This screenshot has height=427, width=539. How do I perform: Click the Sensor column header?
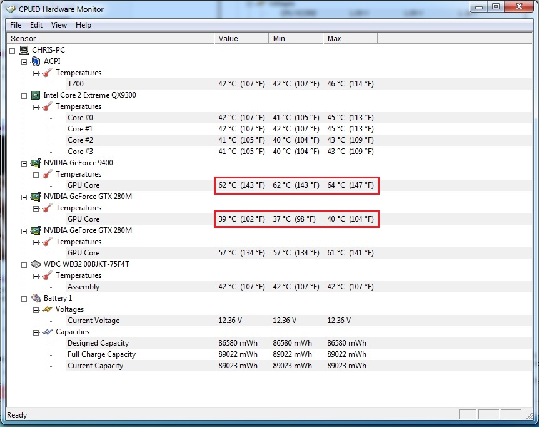(110, 39)
